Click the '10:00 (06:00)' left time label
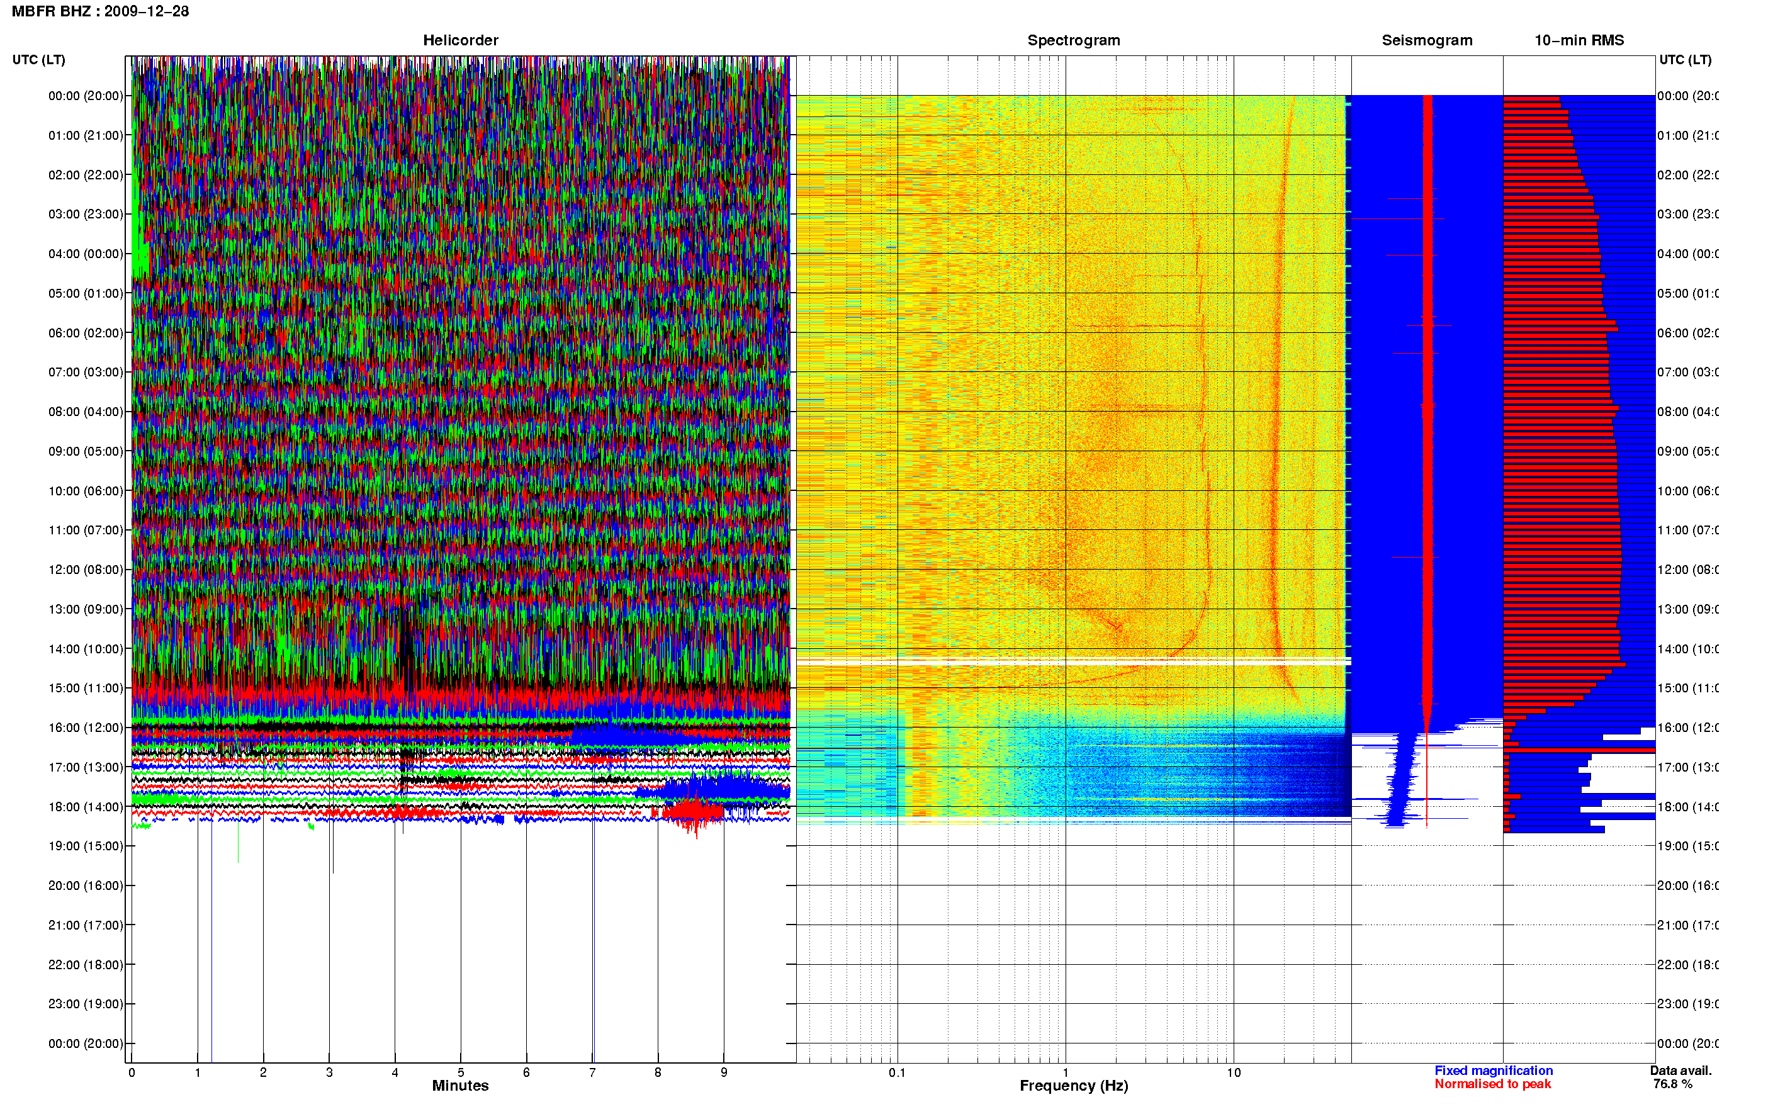This screenshot has width=1790, height=1119. (86, 491)
